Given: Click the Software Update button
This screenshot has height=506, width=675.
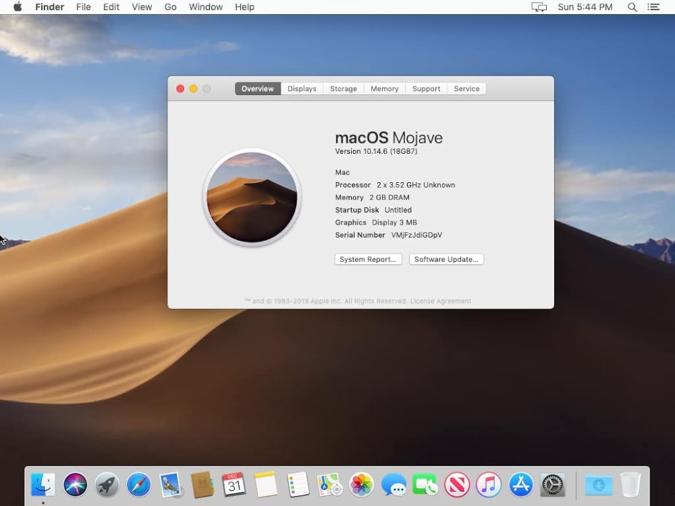Looking at the screenshot, I should (446, 259).
